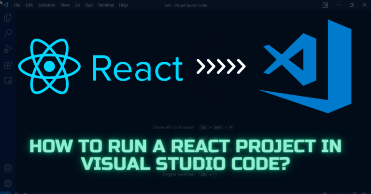Open the Search view icon
This screenshot has height=194, width=371.
[x=8, y=33]
